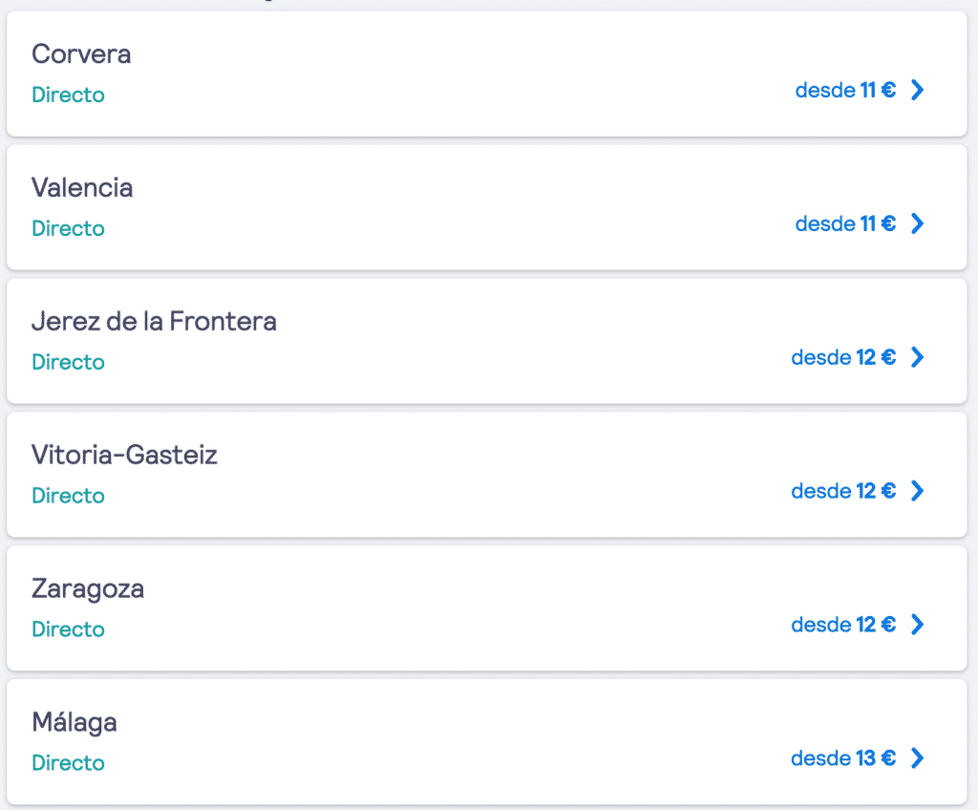978x810 pixels.
Task: Select the Vitoria-Gasteiz destination name
Action: 124,455
